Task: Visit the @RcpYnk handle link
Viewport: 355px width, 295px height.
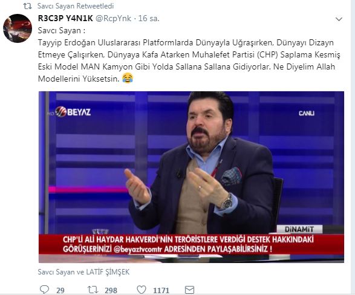Action: click(113, 19)
